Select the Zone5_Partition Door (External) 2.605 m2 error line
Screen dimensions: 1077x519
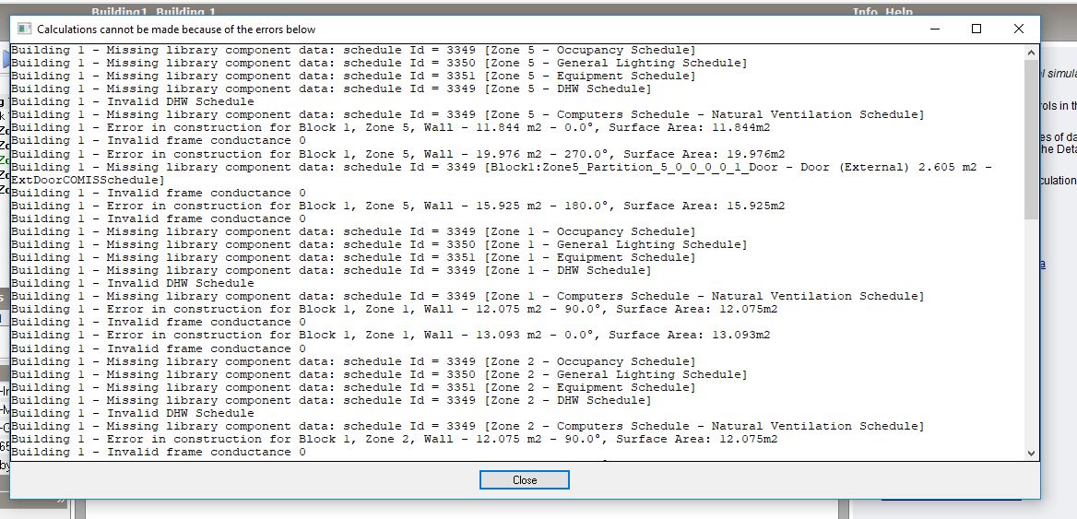[x=501, y=167]
